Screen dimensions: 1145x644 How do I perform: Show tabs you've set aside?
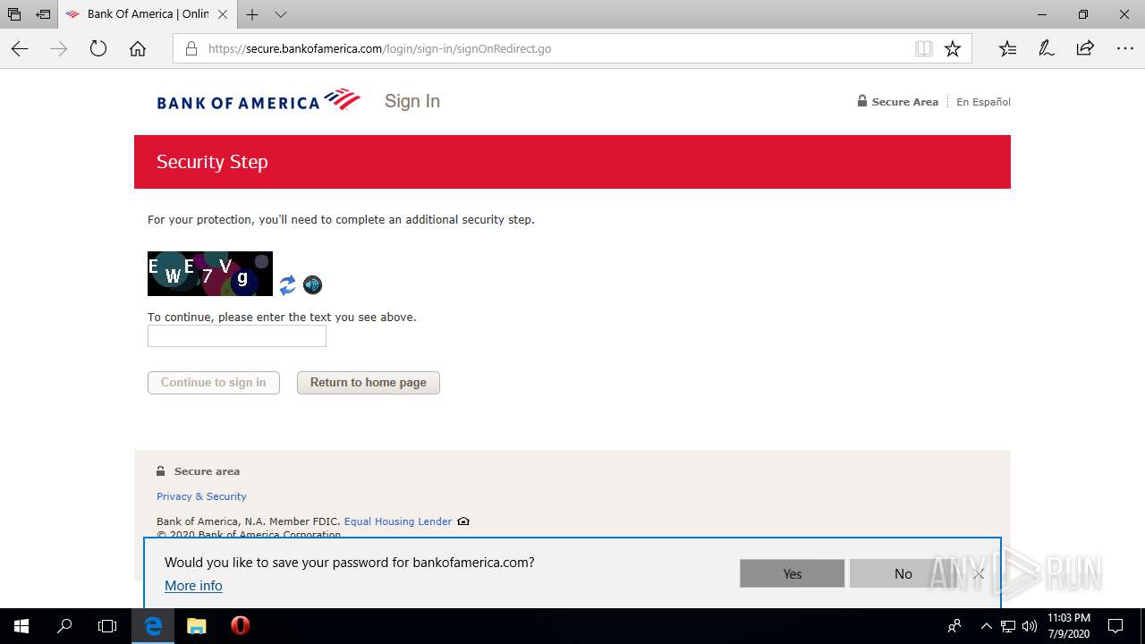tap(14, 14)
